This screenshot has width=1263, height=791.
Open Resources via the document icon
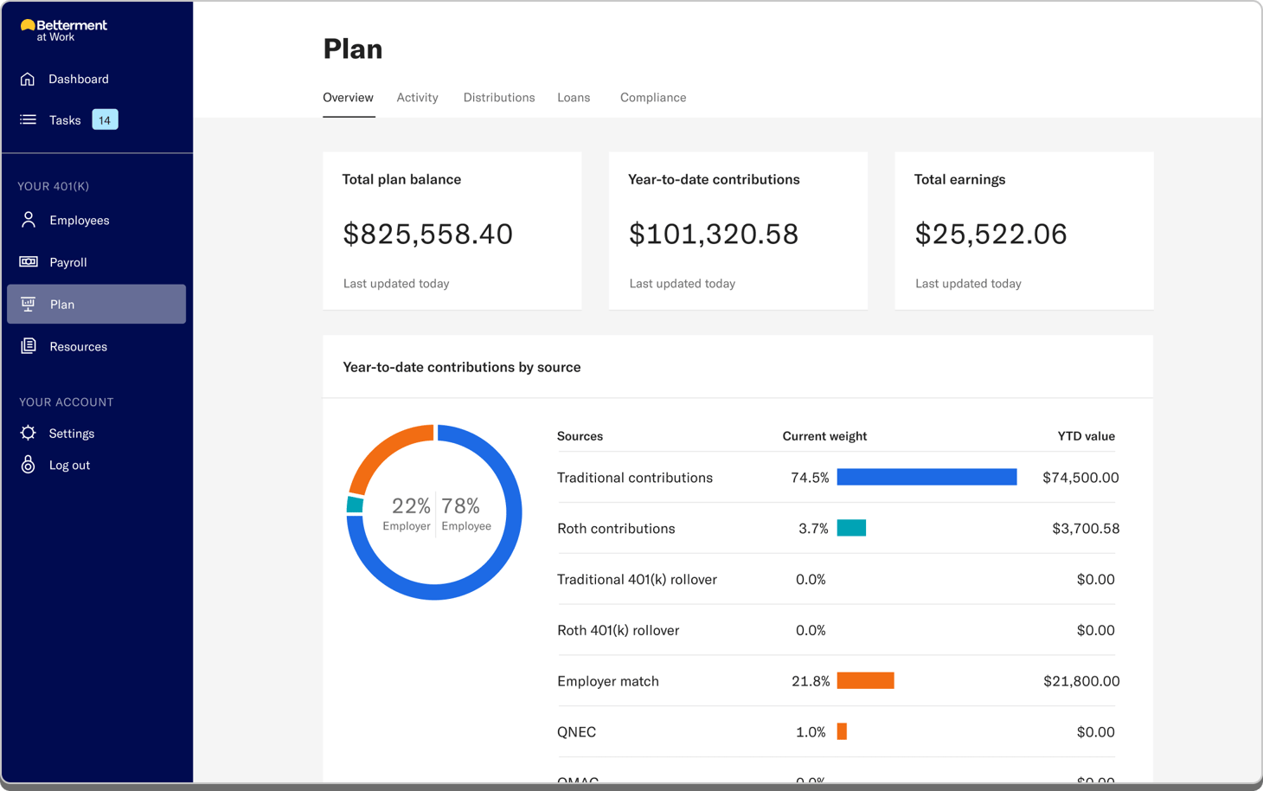29,345
